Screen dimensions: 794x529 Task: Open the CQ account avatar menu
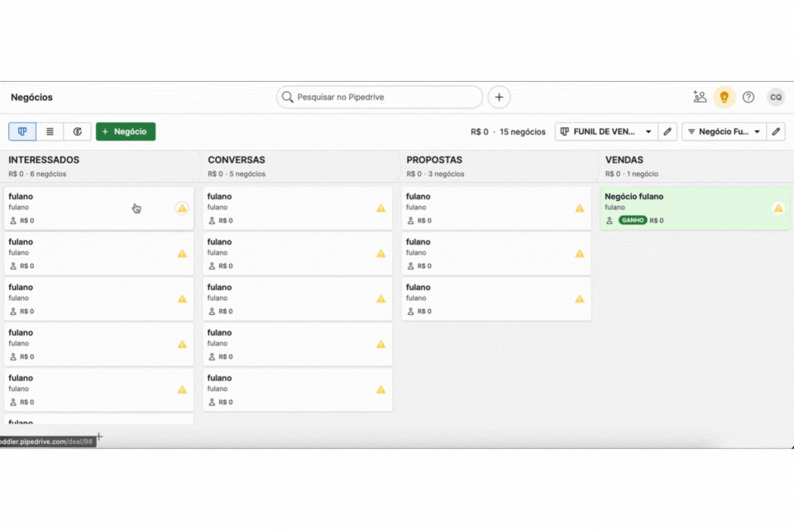776,97
